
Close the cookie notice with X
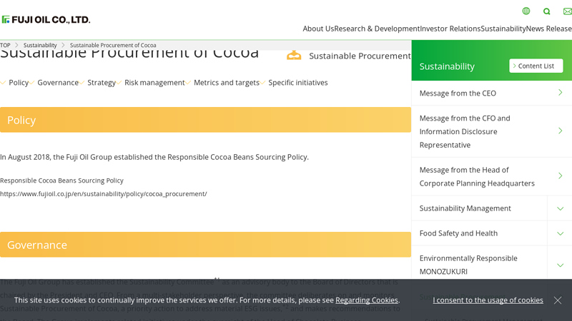(x=558, y=300)
